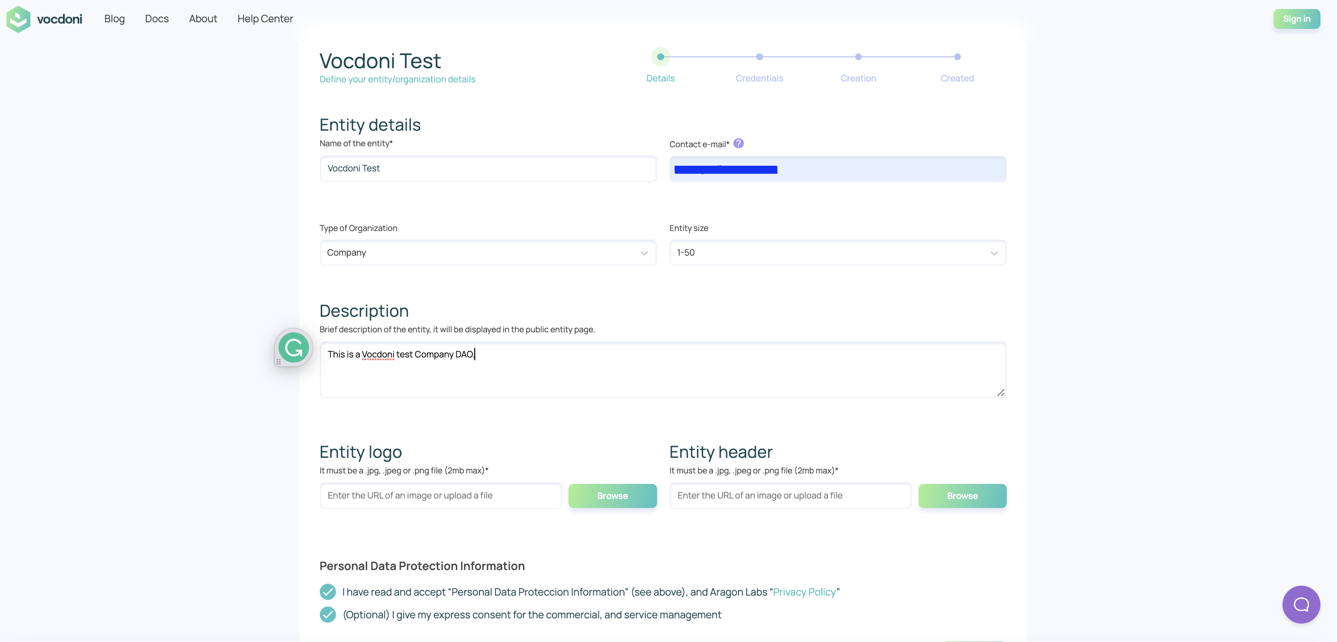Select the Details step dot
1337x642 pixels.
pos(661,57)
